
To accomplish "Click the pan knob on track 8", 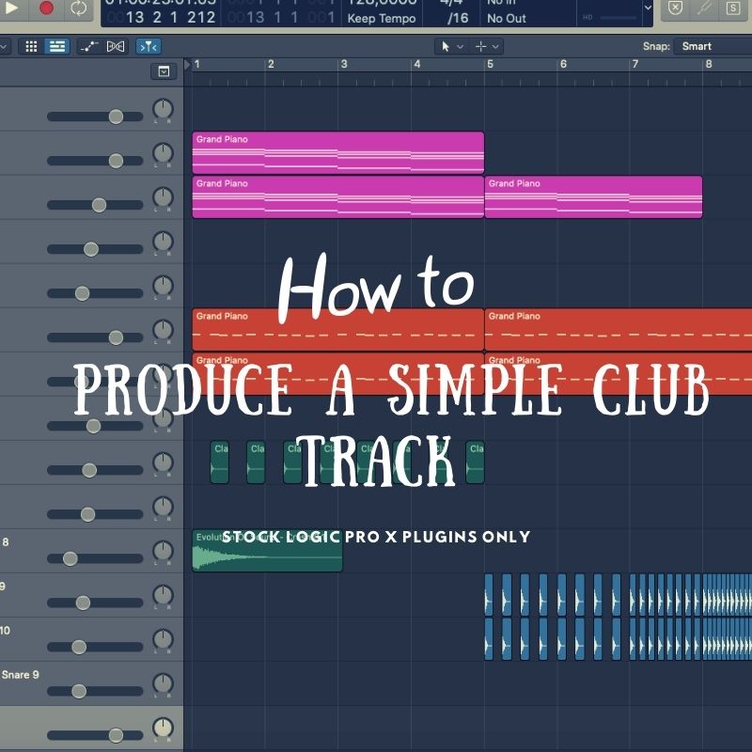I will (x=163, y=551).
